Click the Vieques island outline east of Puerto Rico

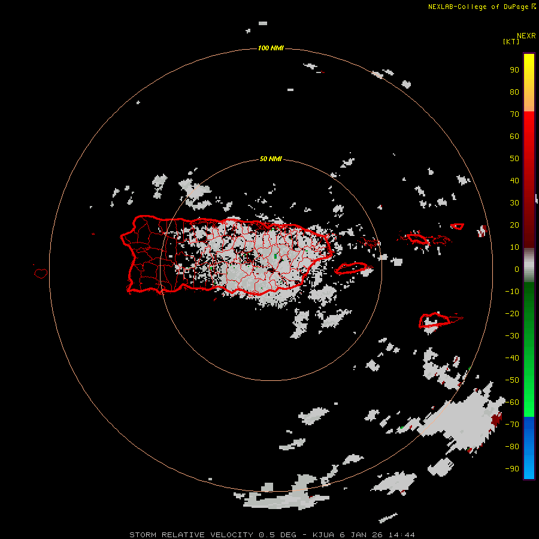pyautogui.click(x=351, y=268)
